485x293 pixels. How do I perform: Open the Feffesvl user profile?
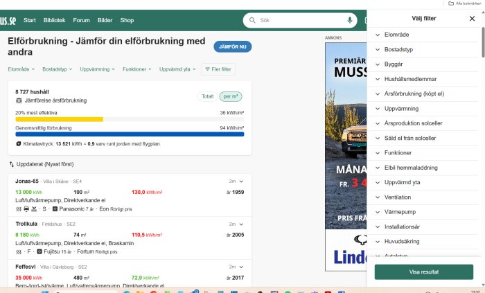(x=26, y=267)
